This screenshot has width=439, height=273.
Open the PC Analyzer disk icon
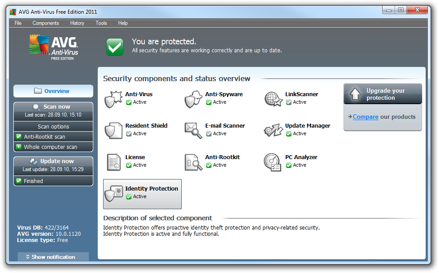pyautogui.click(x=273, y=162)
